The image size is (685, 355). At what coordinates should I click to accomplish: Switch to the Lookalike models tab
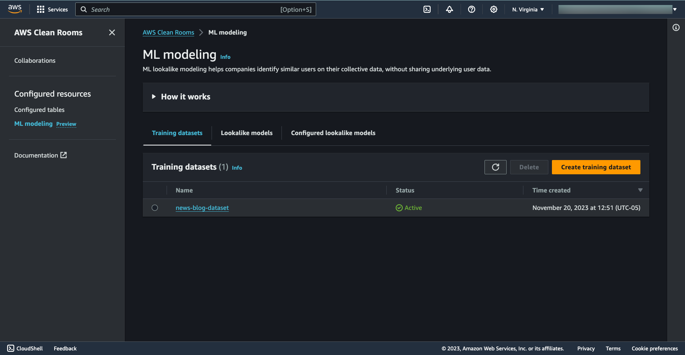(247, 133)
